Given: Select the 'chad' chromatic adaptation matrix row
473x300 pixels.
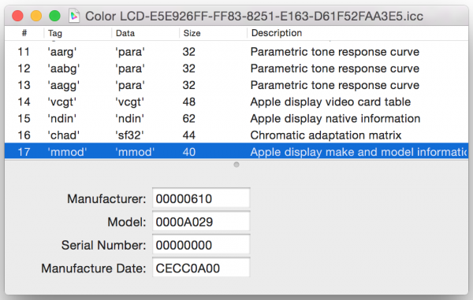Looking at the screenshot, I should (x=236, y=135).
